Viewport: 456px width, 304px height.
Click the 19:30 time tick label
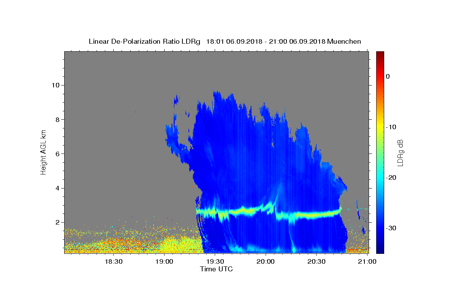click(215, 261)
